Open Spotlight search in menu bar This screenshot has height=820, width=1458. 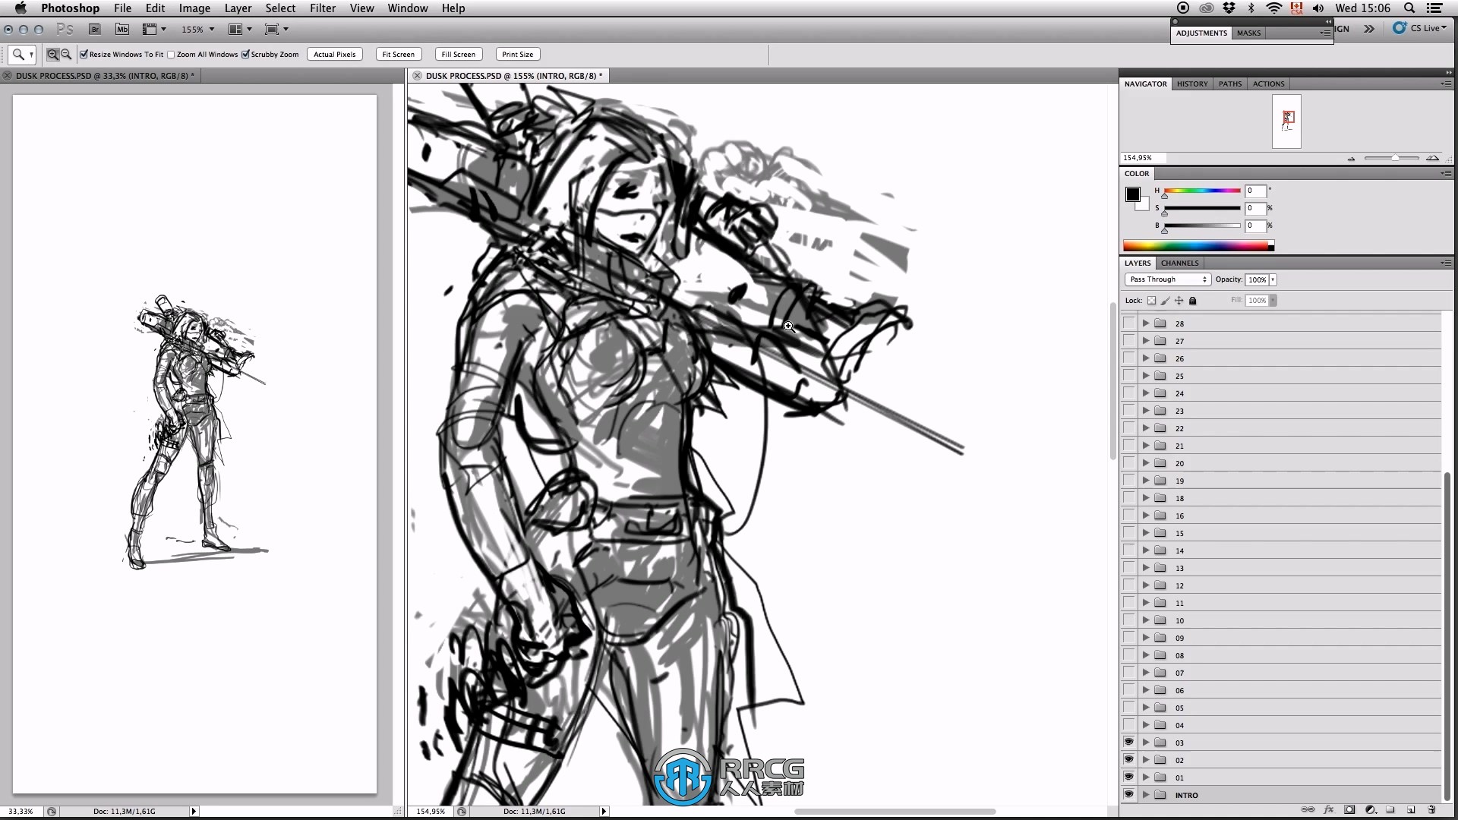tap(1409, 8)
